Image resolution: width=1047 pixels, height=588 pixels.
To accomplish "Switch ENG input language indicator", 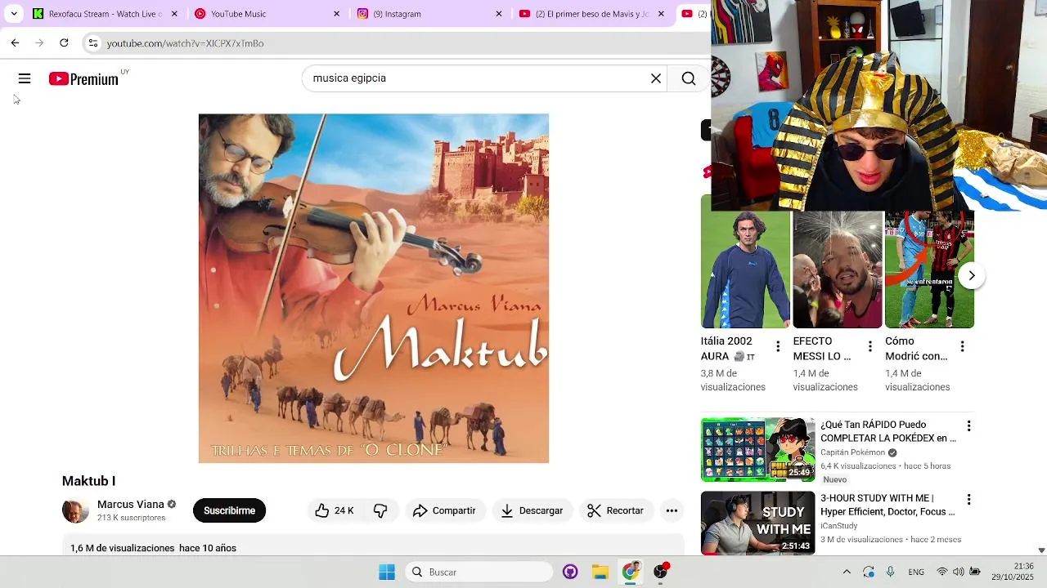I will (916, 572).
